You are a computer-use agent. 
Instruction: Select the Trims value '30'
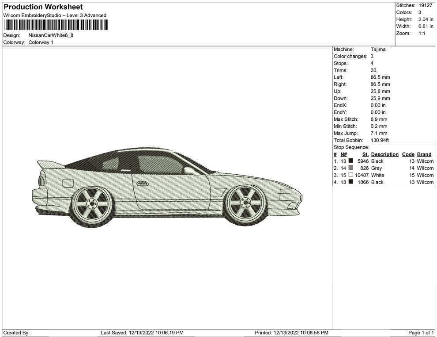[x=373, y=70]
